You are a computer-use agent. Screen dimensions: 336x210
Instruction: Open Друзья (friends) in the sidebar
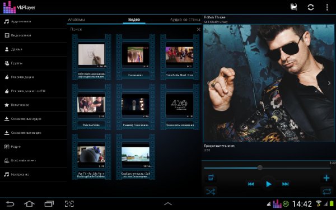[x=34, y=49]
